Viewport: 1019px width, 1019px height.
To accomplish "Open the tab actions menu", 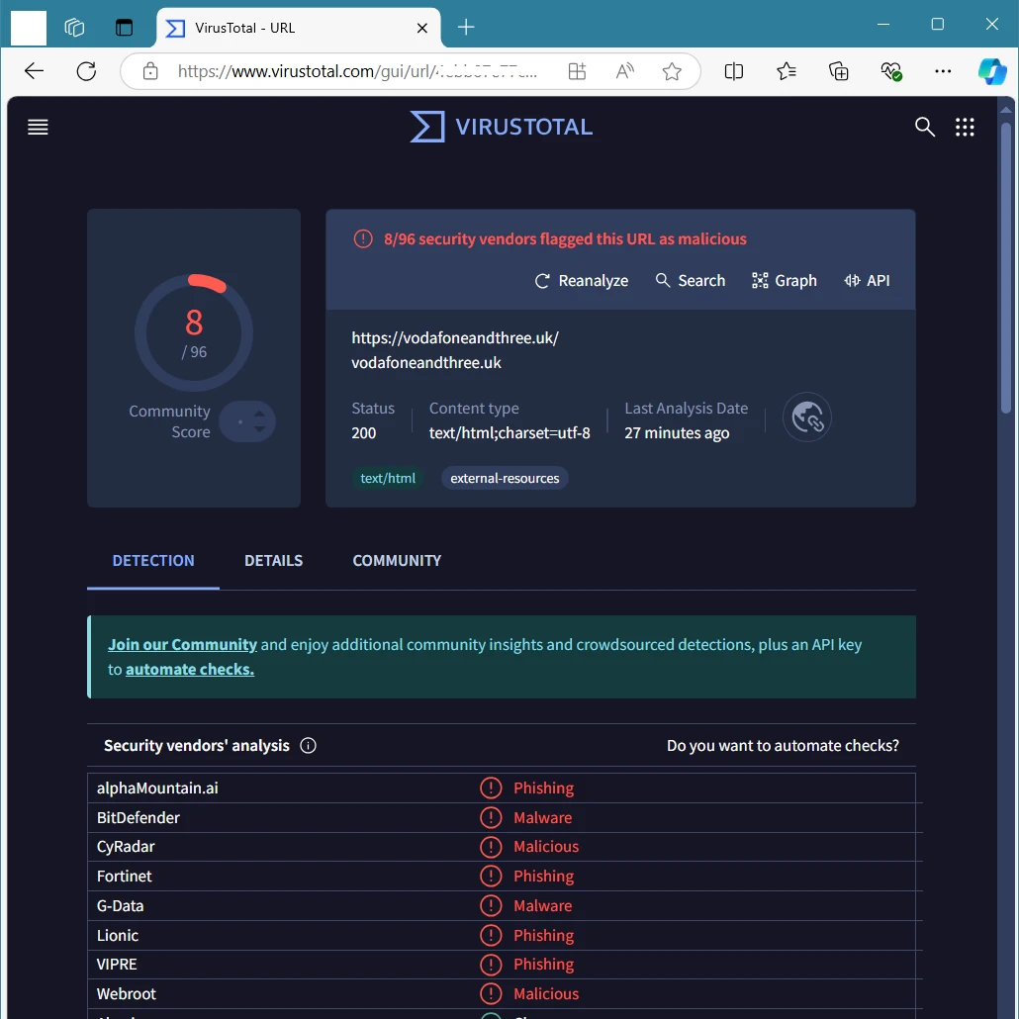I will [124, 28].
